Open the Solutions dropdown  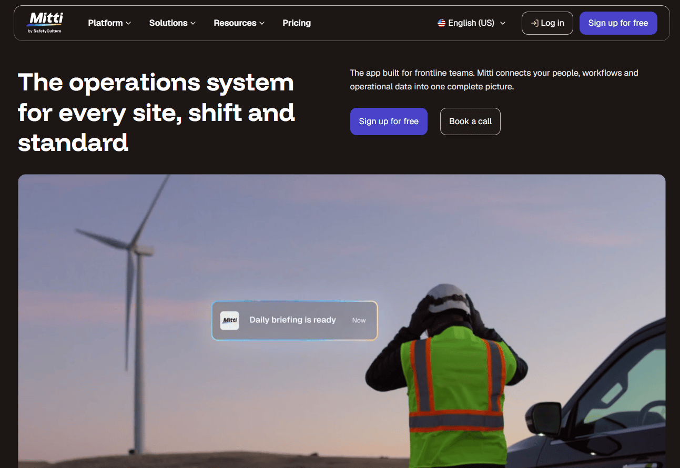click(172, 23)
